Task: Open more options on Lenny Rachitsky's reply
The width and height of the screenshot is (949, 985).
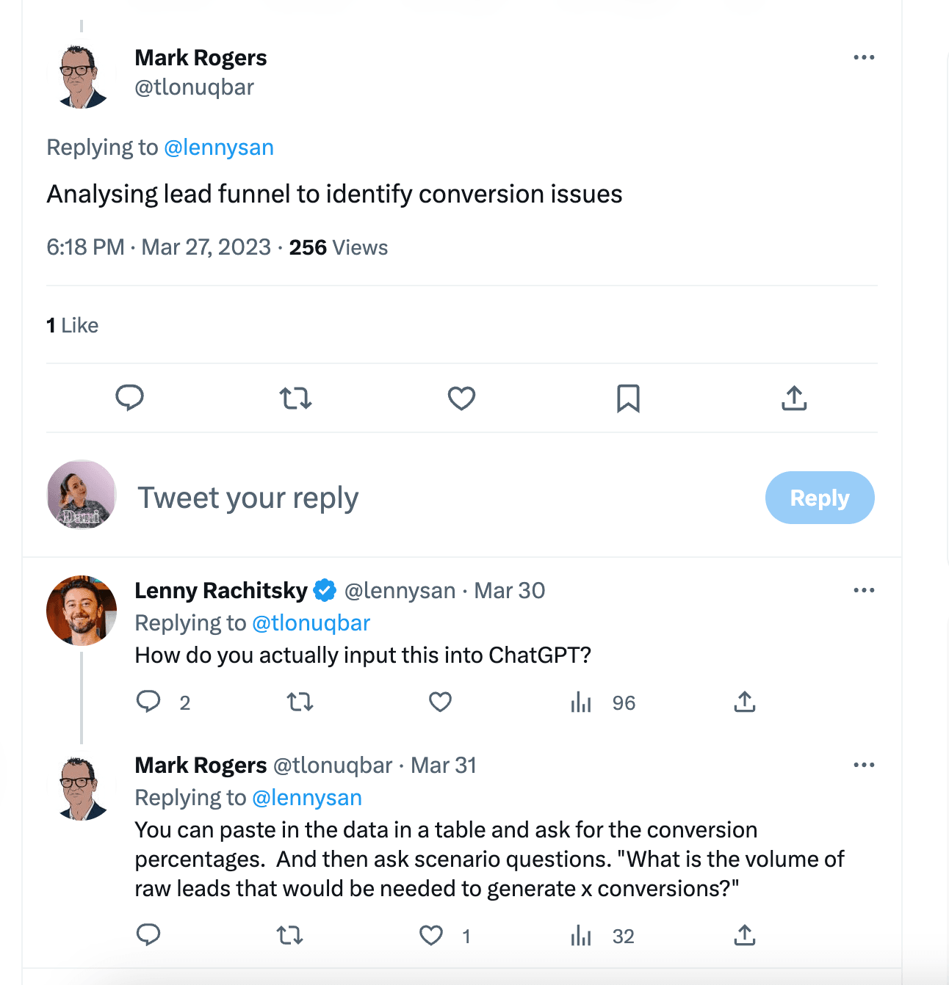Action: (x=864, y=590)
